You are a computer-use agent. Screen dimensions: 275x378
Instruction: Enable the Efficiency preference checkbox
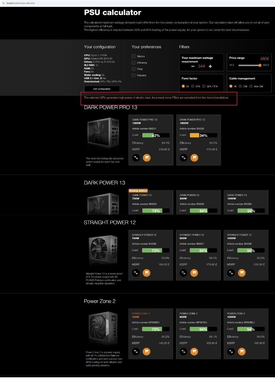[134, 62]
